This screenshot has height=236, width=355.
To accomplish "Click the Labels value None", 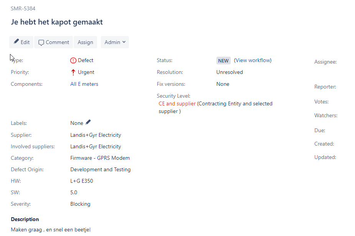I will click(77, 123).
